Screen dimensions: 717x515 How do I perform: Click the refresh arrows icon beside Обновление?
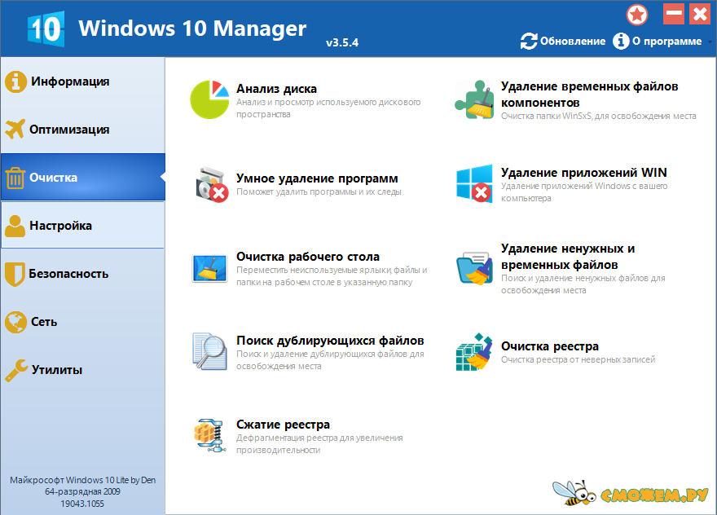coord(529,42)
